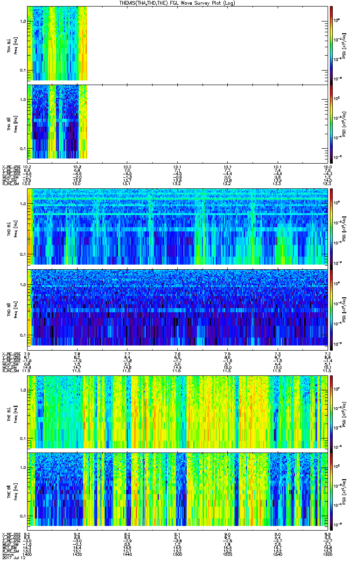Click the X_RE_GSE row label under the THA panels
The width and height of the screenshot is (350, 561).
point(12,167)
